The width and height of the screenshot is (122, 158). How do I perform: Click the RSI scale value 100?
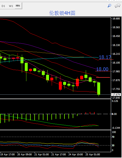(x=114, y=132)
